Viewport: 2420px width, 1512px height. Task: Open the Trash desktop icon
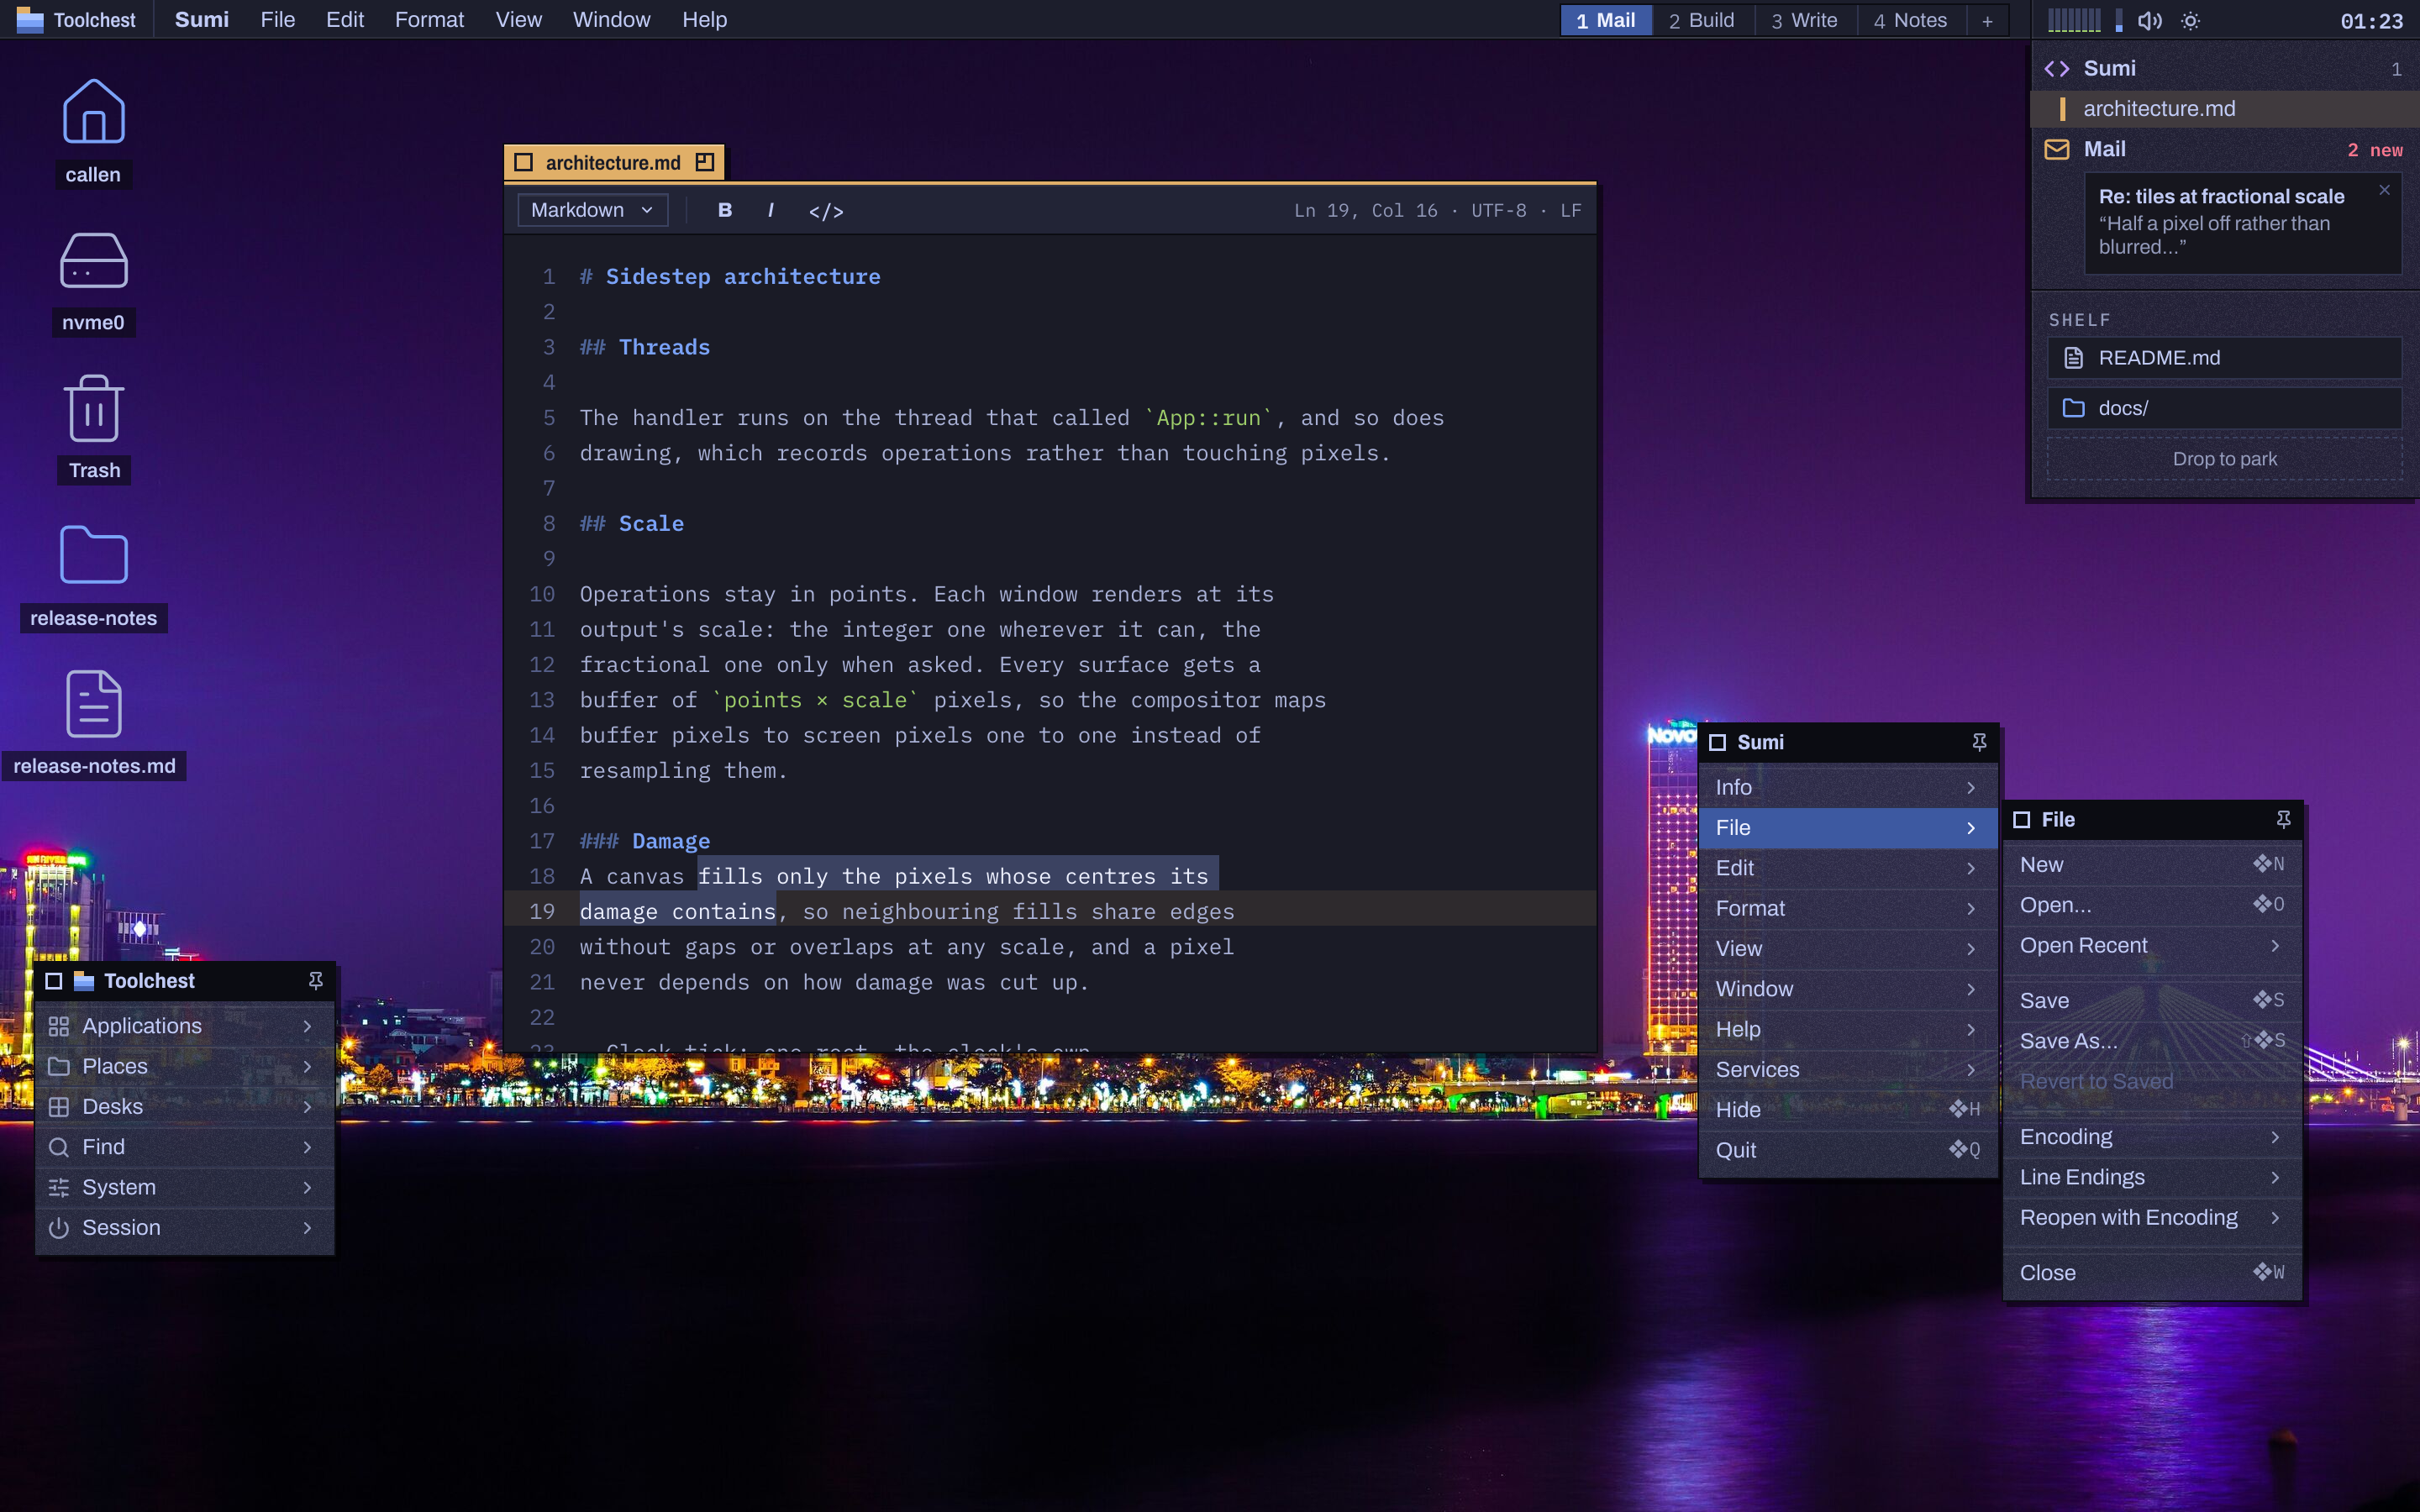coord(93,428)
